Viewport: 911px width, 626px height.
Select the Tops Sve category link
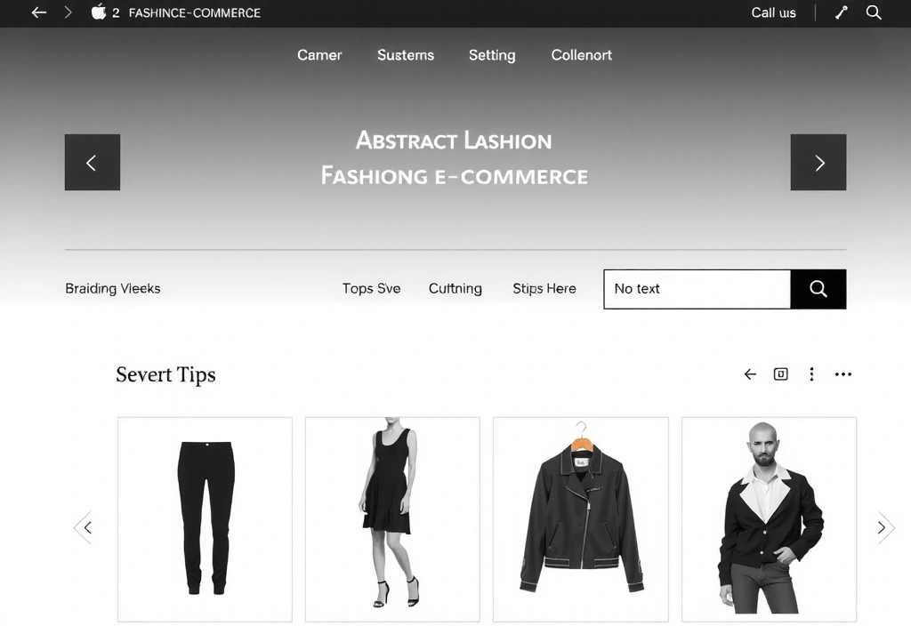click(371, 289)
